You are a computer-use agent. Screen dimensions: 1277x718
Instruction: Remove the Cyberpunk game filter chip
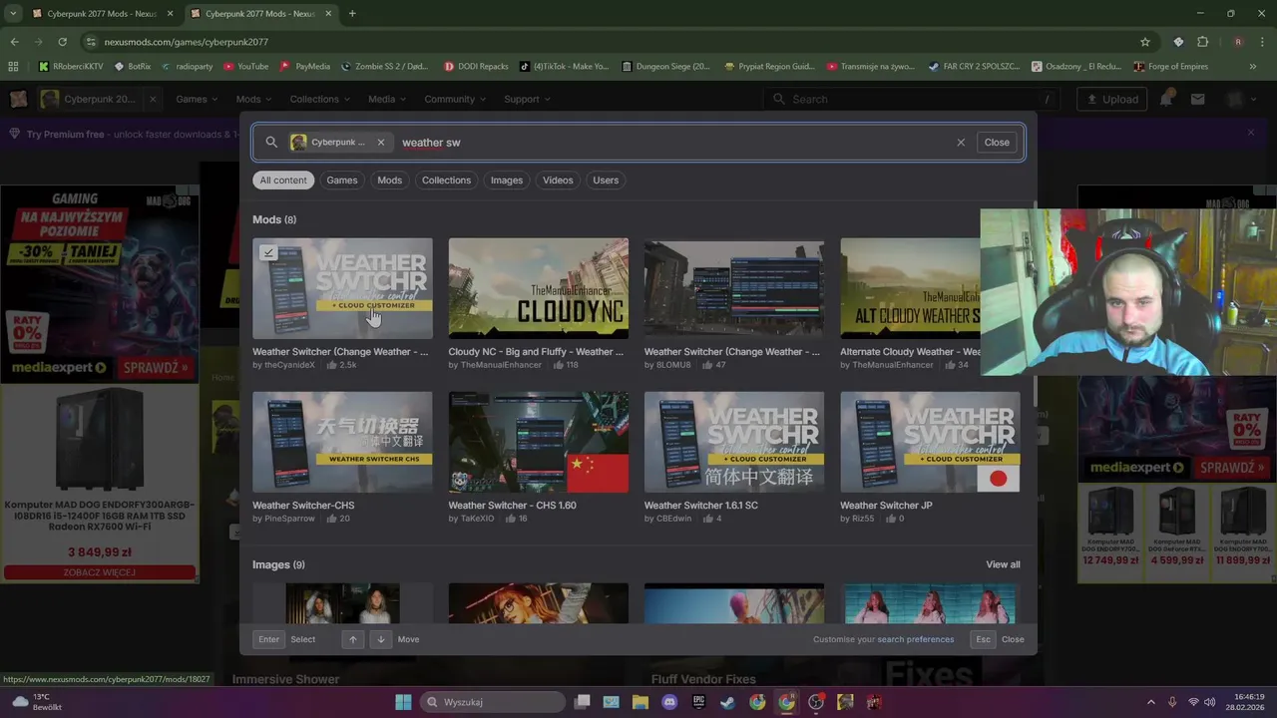[380, 143]
